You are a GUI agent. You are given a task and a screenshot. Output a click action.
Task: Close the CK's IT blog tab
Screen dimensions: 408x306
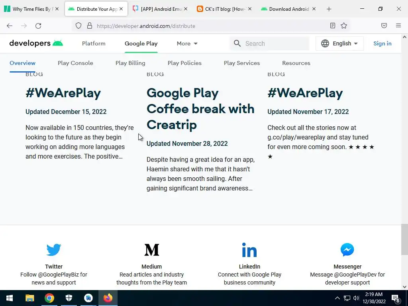pos(250,9)
